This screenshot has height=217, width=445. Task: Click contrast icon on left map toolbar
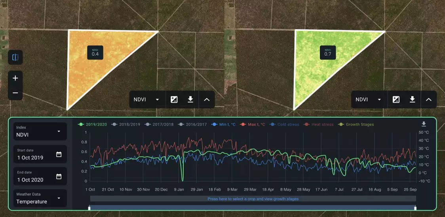coord(174,99)
